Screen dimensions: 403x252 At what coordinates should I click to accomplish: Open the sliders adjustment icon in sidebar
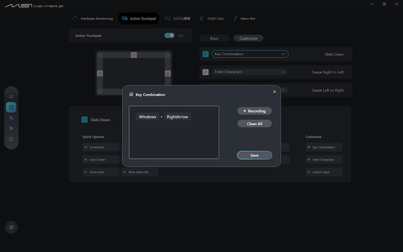tap(11, 118)
